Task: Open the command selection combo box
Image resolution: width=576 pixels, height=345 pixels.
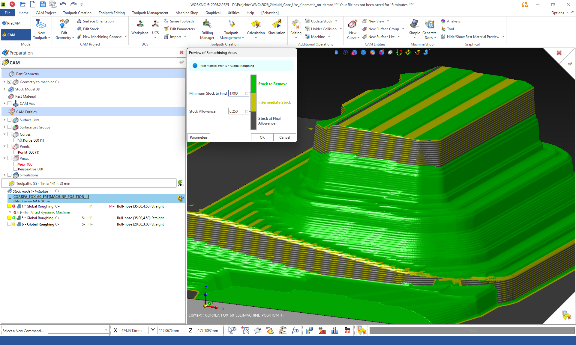Action: coord(78,330)
